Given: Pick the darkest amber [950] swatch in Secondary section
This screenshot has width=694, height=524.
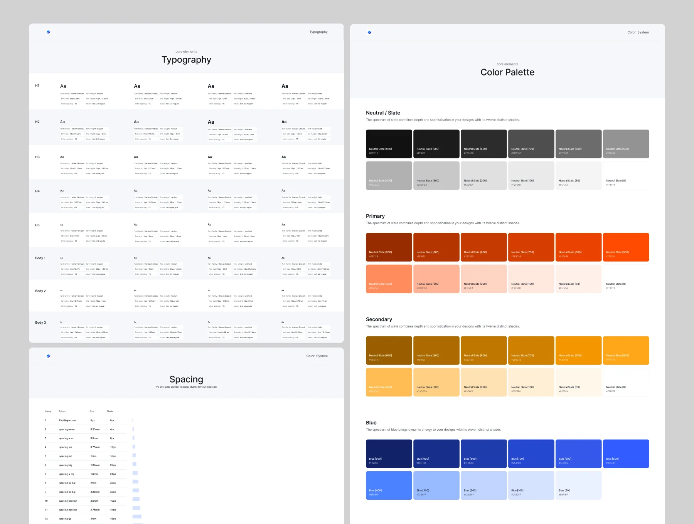Looking at the screenshot, I should click(x=389, y=351).
